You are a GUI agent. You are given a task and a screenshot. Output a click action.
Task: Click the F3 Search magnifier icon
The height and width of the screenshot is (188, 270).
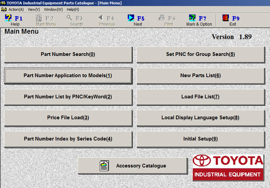(69, 18)
